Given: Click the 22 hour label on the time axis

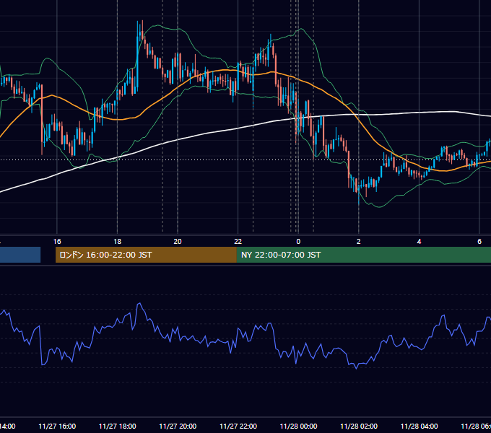Looking at the screenshot, I should (x=238, y=242).
